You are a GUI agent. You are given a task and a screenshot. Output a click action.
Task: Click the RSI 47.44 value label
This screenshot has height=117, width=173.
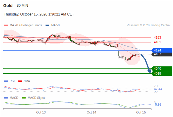point(158,89)
